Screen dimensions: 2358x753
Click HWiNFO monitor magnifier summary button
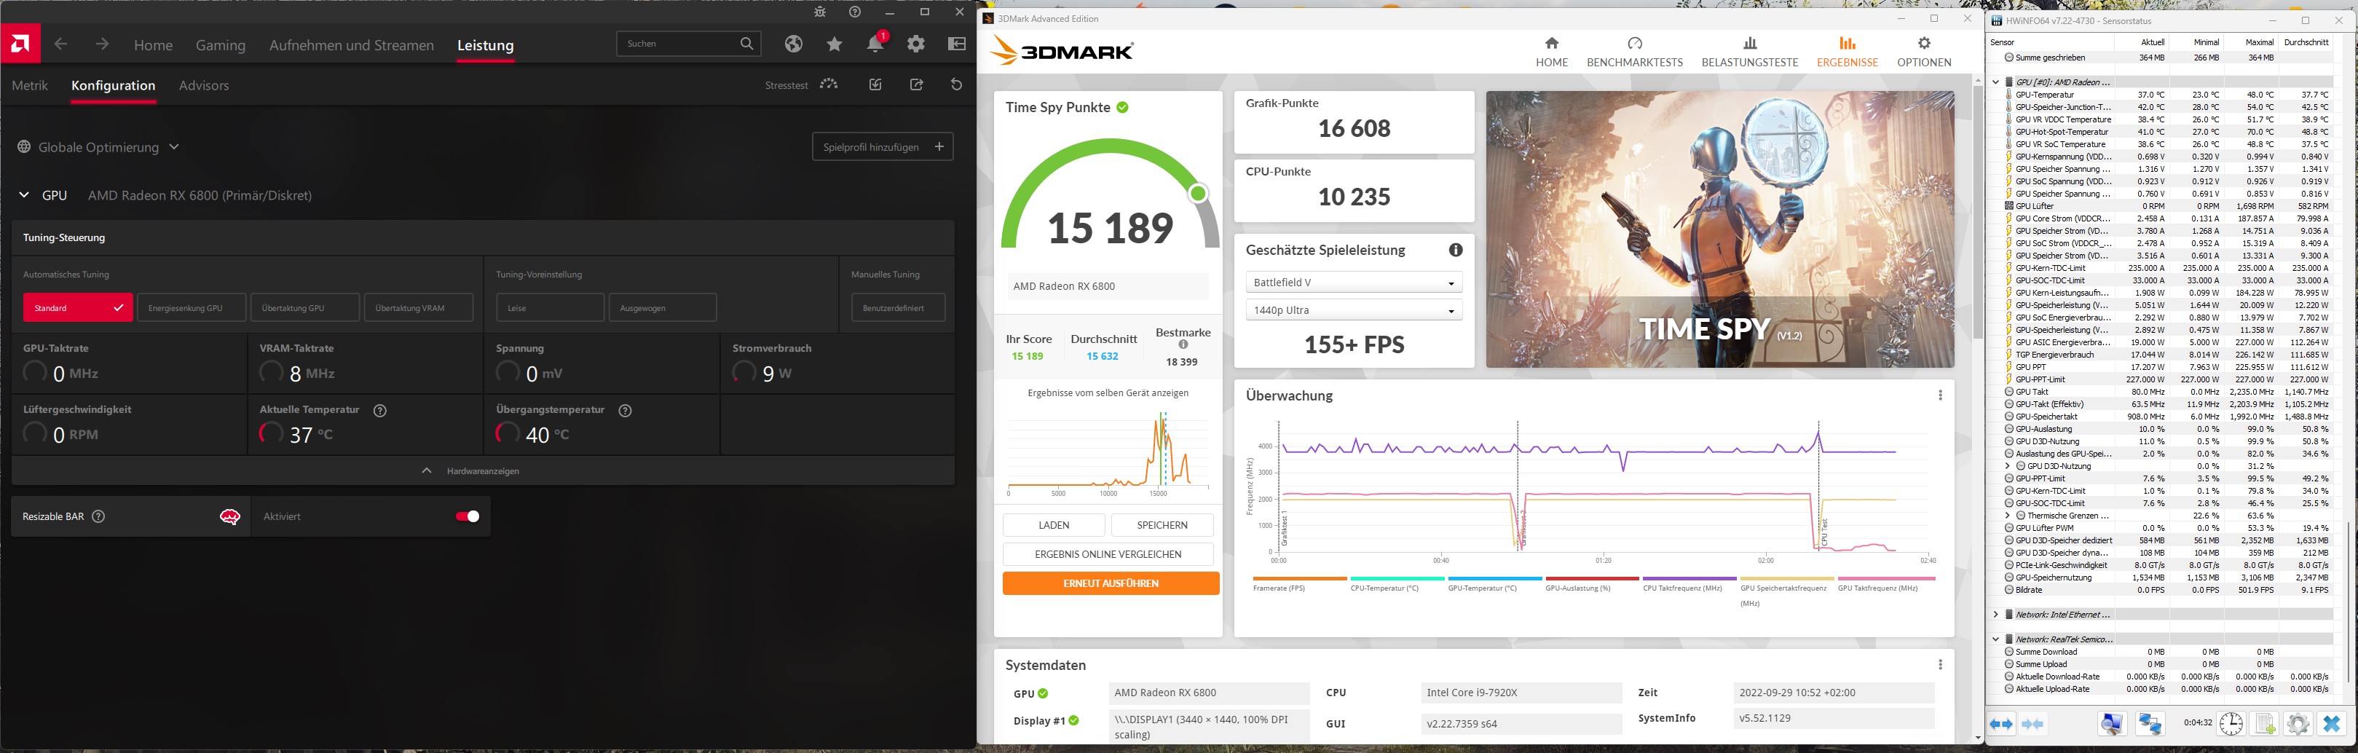2112,725
